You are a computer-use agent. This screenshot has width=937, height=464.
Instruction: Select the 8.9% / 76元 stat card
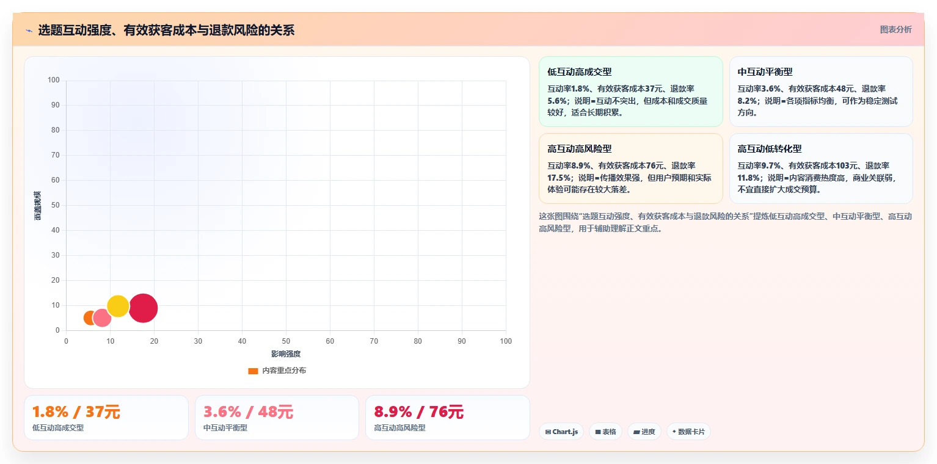447,418
